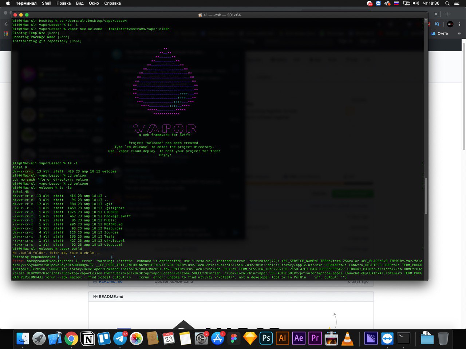Open Photos app in the Dock
This screenshot has height=349, width=466.
coord(136,339)
